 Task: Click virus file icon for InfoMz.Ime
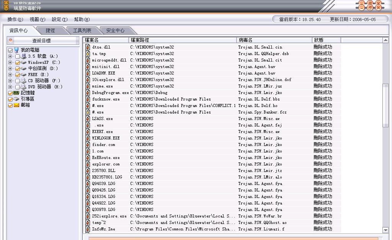point(88,229)
